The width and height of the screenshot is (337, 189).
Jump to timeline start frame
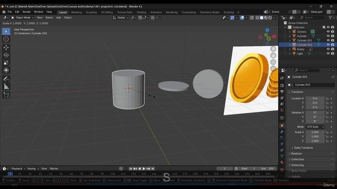(x=131, y=169)
